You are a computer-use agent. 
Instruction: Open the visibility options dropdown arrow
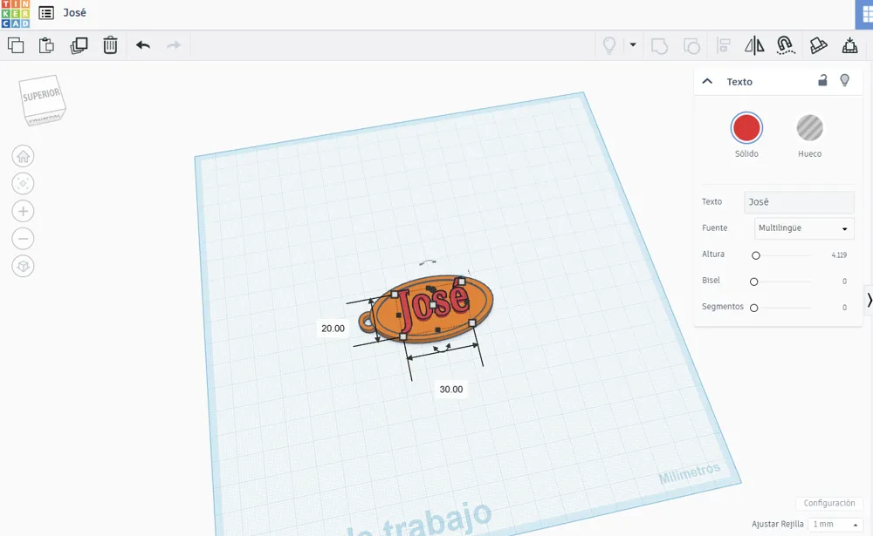[633, 44]
